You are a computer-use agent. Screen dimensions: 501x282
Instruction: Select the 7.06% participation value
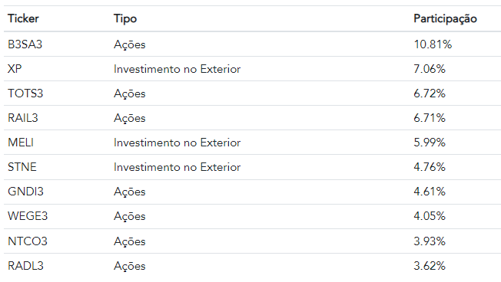pos(430,69)
